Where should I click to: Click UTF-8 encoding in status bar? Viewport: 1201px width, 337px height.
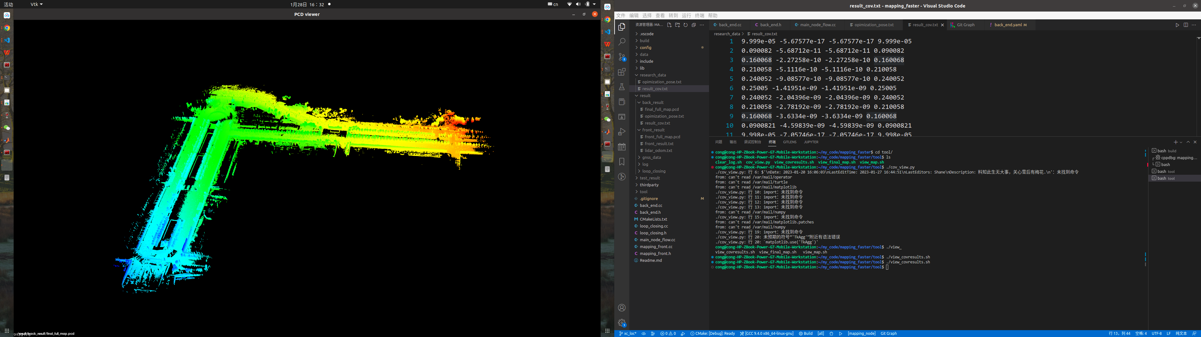point(1157,333)
